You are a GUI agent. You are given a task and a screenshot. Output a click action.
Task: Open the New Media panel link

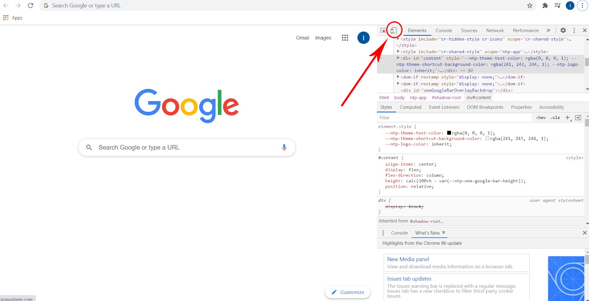408,259
